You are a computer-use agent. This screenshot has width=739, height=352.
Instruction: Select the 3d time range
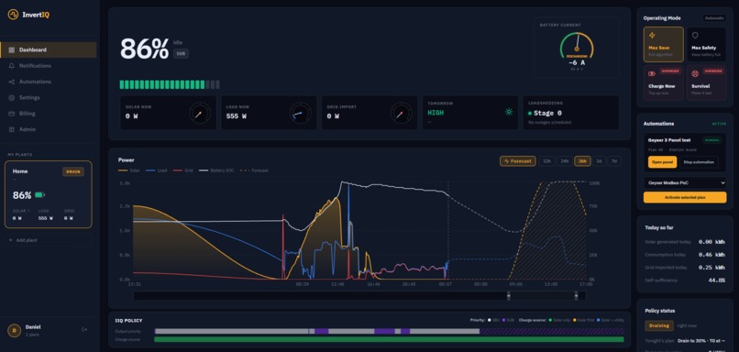click(599, 161)
